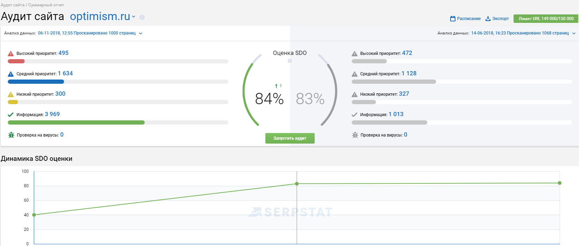This screenshot has width=579, height=246.
Task: Click the Лимит URL 149 000/150 000 button
Action: point(546,19)
